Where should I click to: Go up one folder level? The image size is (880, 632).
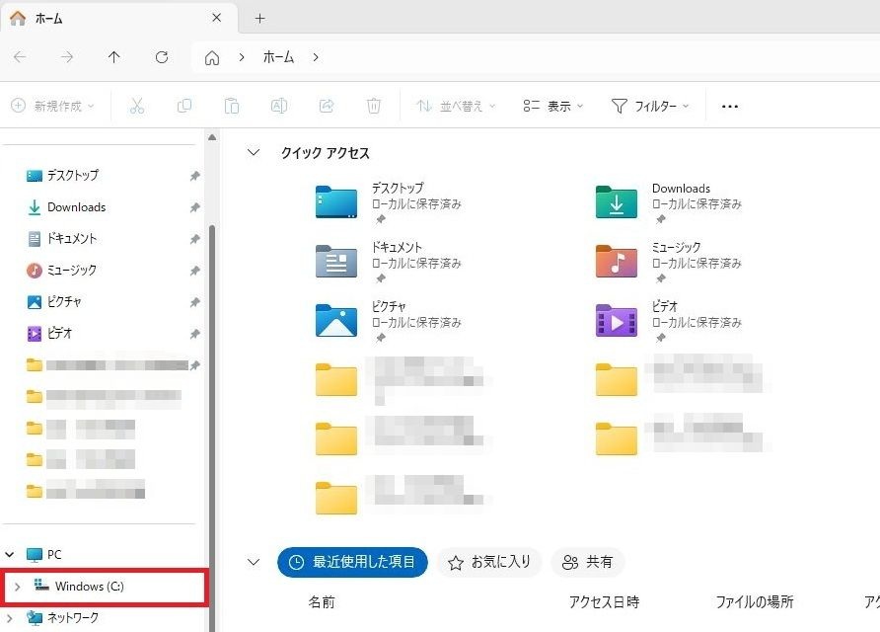(114, 57)
